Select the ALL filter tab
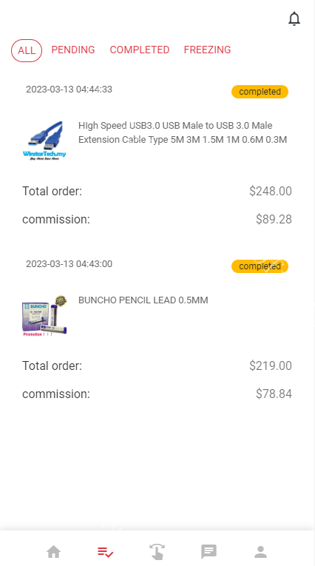 [x=27, y=50]
